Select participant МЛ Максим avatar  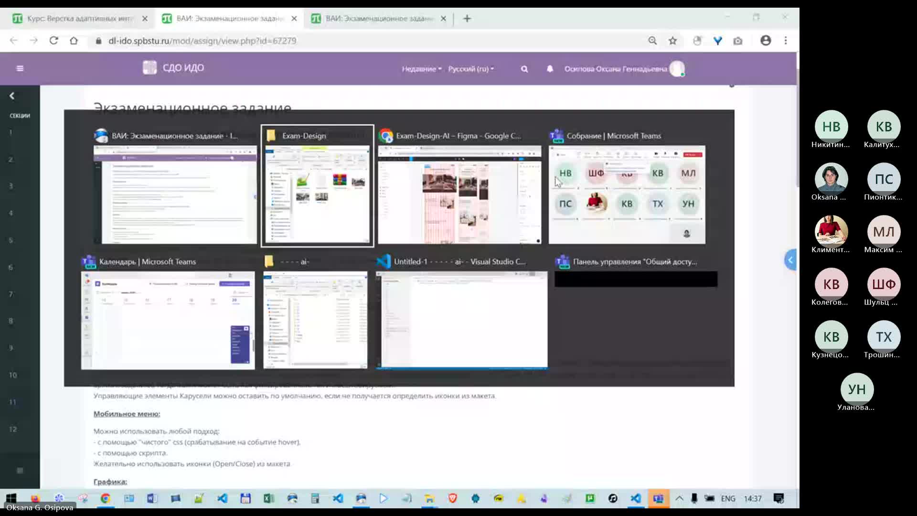point(884,232)
